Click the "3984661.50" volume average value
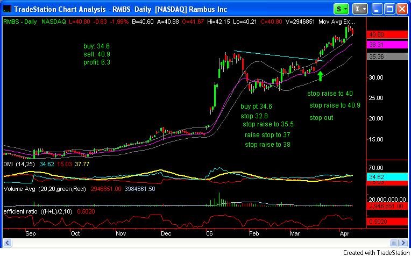 (139, 189)
